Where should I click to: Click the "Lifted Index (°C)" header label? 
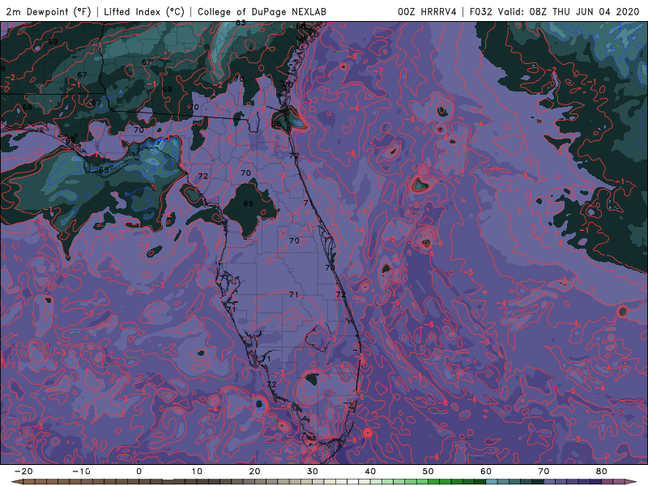(x=144, y=12)
